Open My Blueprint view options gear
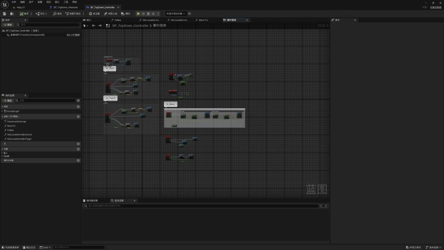Viewport: 444px width, 250px height. click(78, 101)
